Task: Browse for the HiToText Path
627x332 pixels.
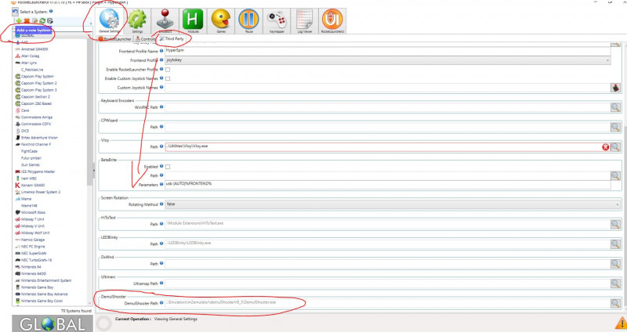Action: pos(615,224)
